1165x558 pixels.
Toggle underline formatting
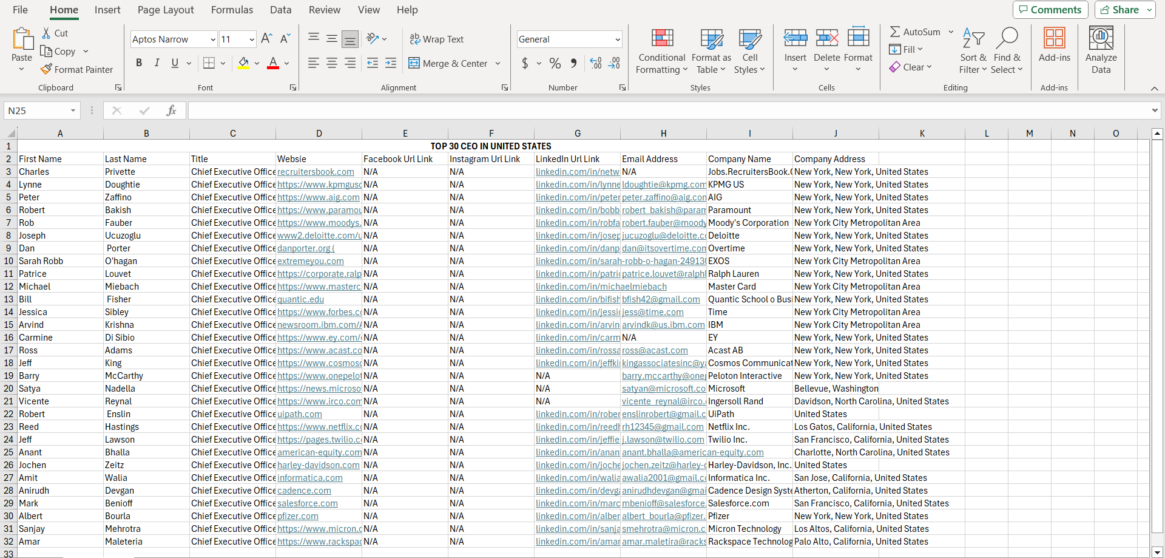tap(175, 63)
